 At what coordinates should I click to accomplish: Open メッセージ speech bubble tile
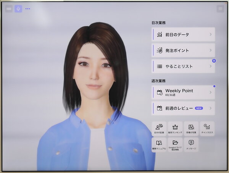[x=191, y=145]
